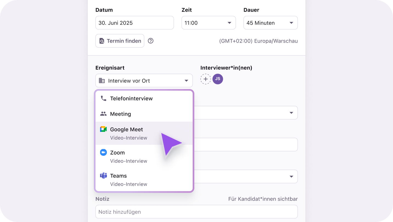Click the add interviewer plus icon

(x=206, y=79)
